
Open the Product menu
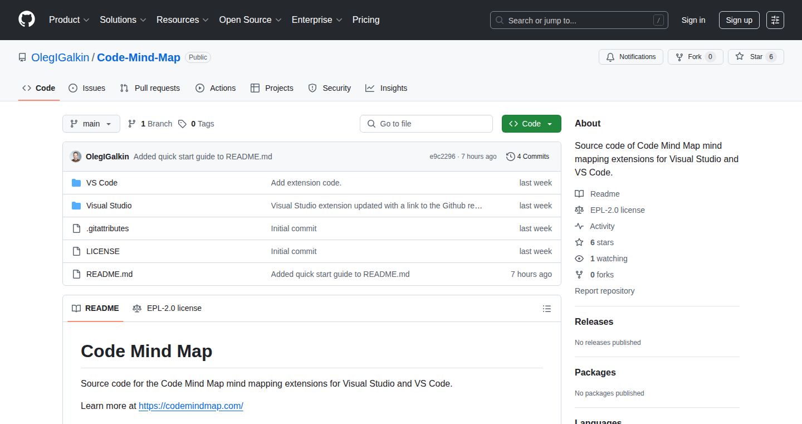pyautogui.click(x=69, y=20)
